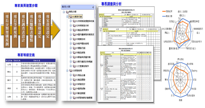Click the 大師 cell in level table

click(x=9, y=97)
